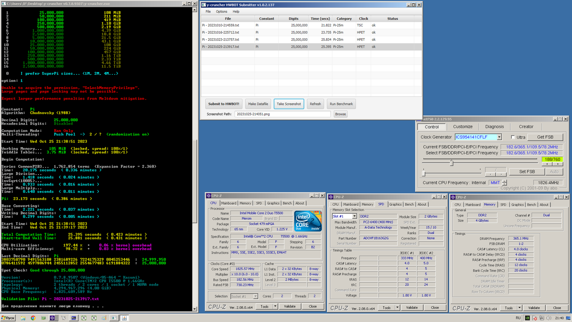Click Set FSB button in SetFSB
The width and height of the screenshot is (572, 322).
(x=527, y=172)
